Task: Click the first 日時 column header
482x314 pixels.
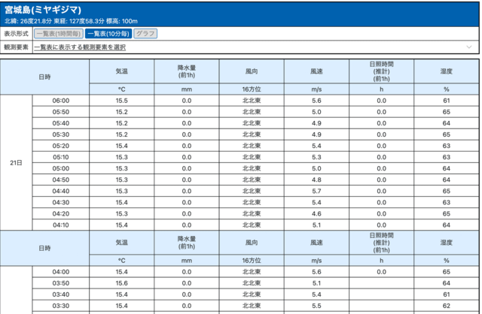Action: (x=44, y=77)
